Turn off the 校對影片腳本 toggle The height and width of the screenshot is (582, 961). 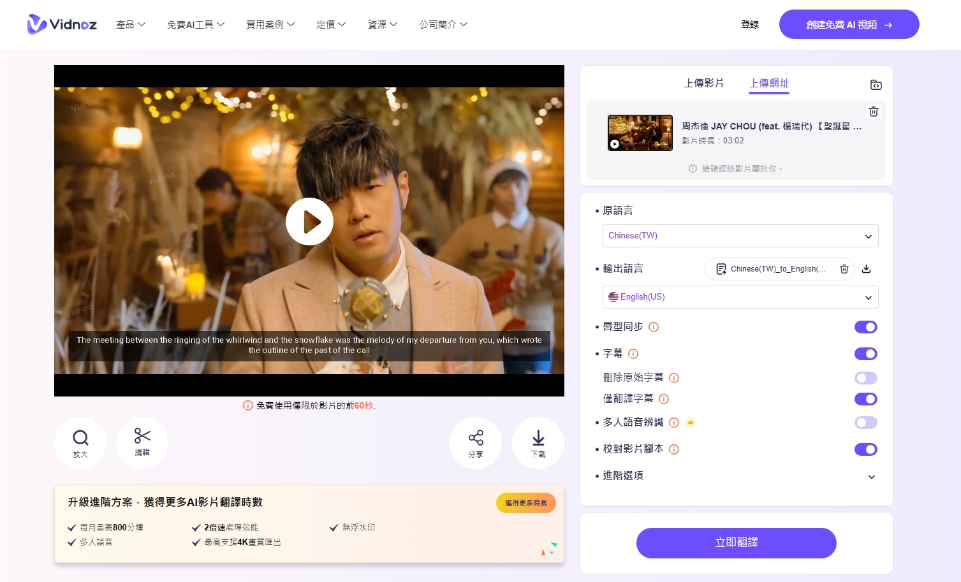[x=865, y=449]
